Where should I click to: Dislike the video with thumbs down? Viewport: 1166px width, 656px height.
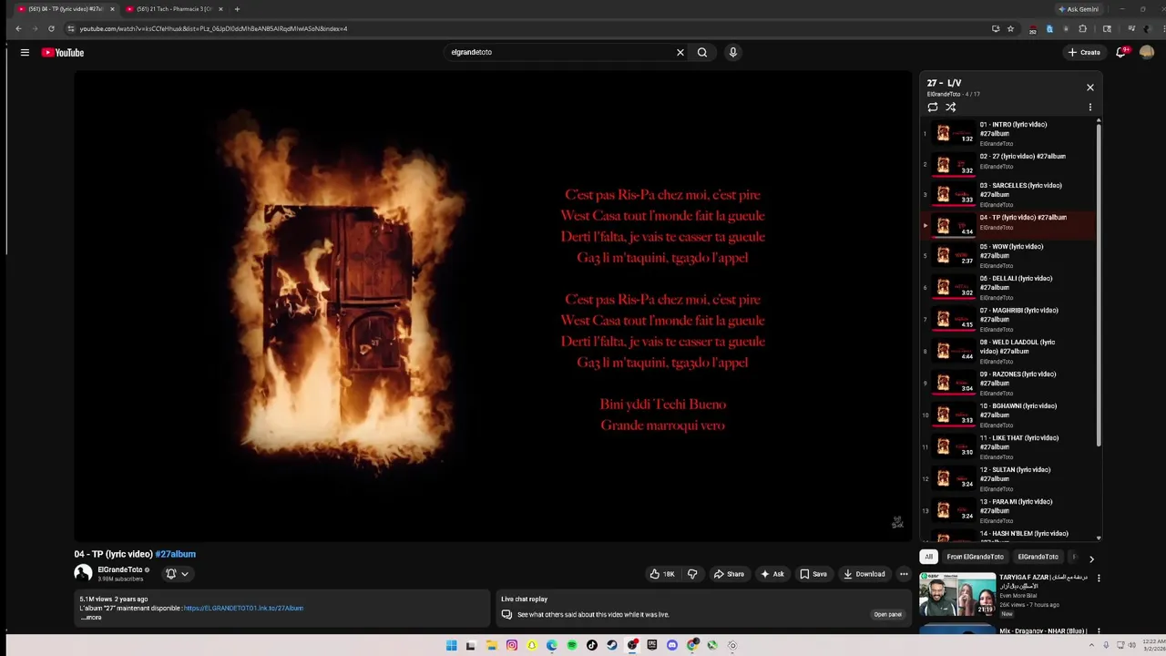692,574
